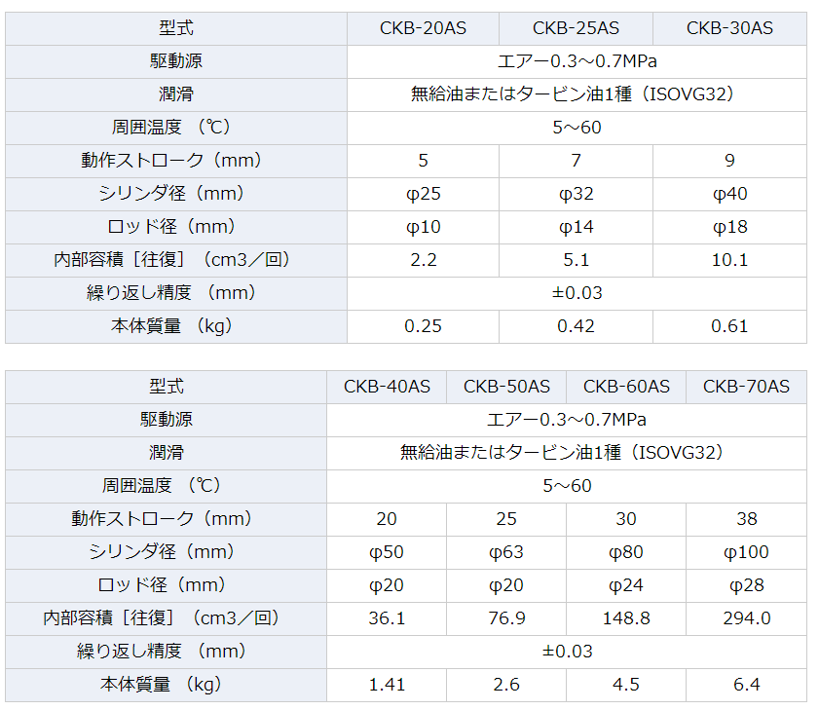The height and width of the screenshot is (710, 819).
Task: Click the CKB-50AS model header
Action: 506,387
